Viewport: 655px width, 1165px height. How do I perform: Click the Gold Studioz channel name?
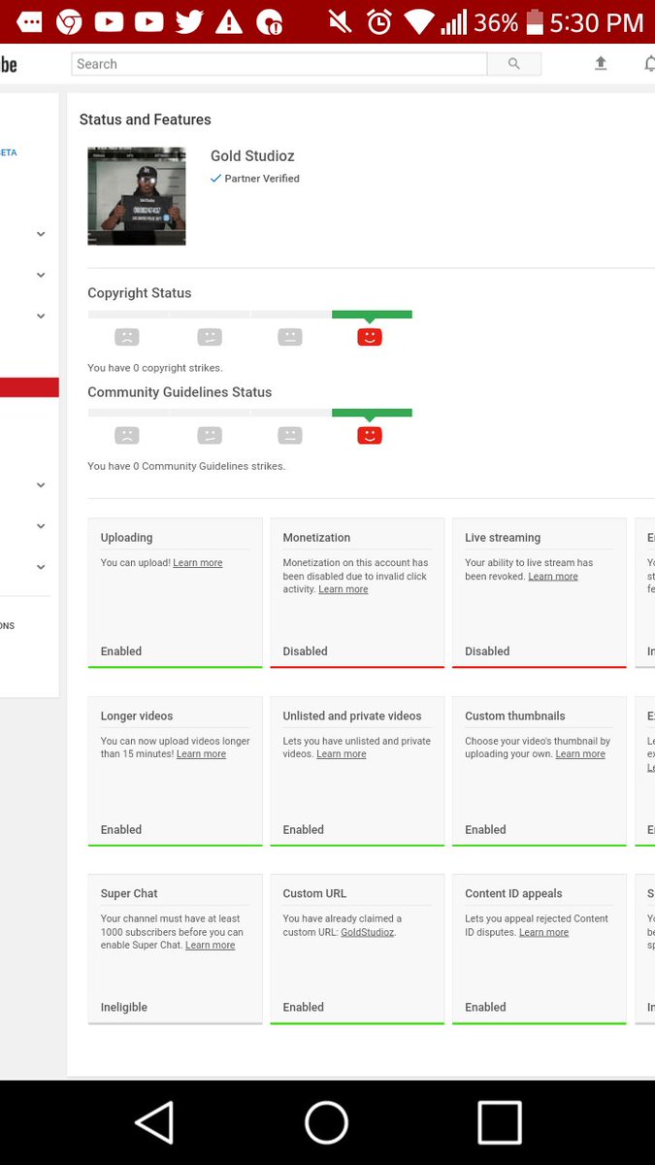pyautogui.click(x=252, y=156)
